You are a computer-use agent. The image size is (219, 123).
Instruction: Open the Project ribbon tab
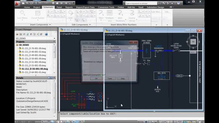pos(37,7)
